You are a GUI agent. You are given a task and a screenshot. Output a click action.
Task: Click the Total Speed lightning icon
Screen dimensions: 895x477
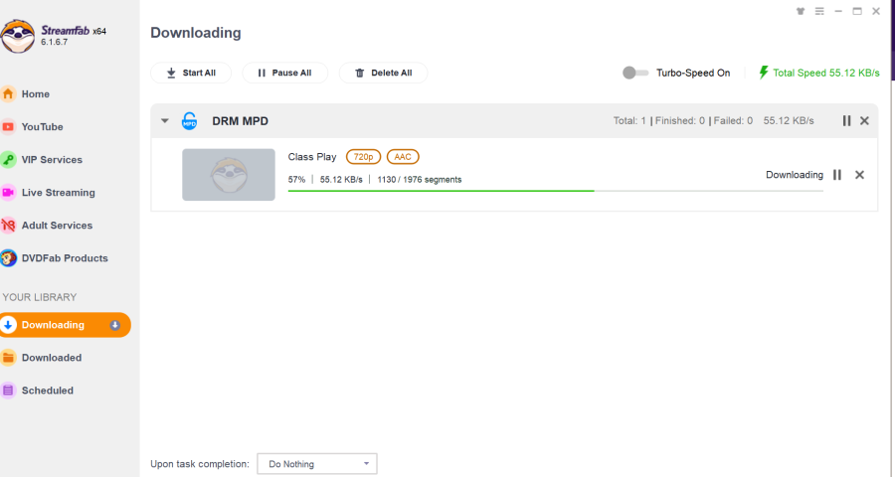point(763,73)
